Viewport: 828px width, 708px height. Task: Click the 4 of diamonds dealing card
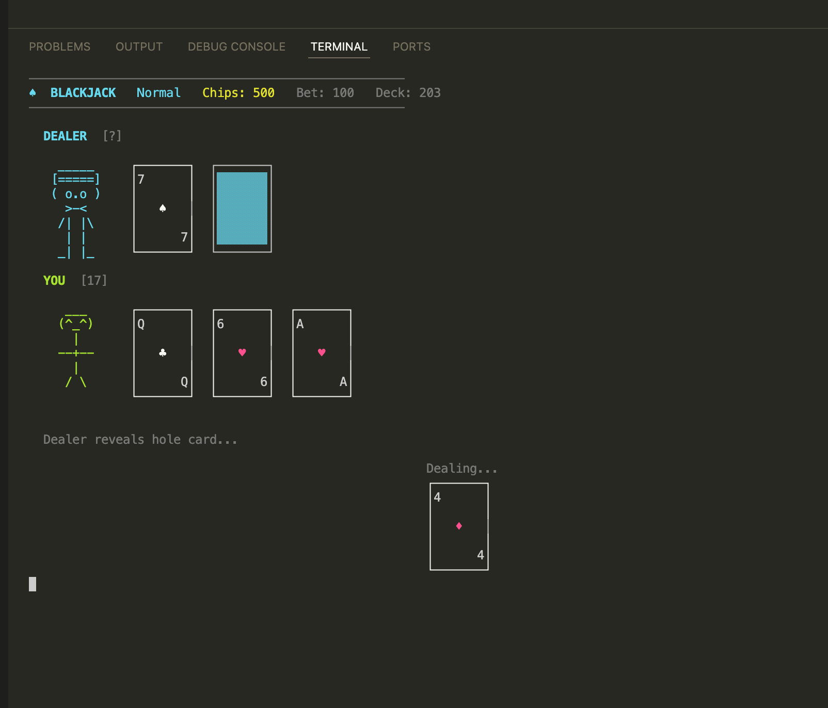(459, 526)
